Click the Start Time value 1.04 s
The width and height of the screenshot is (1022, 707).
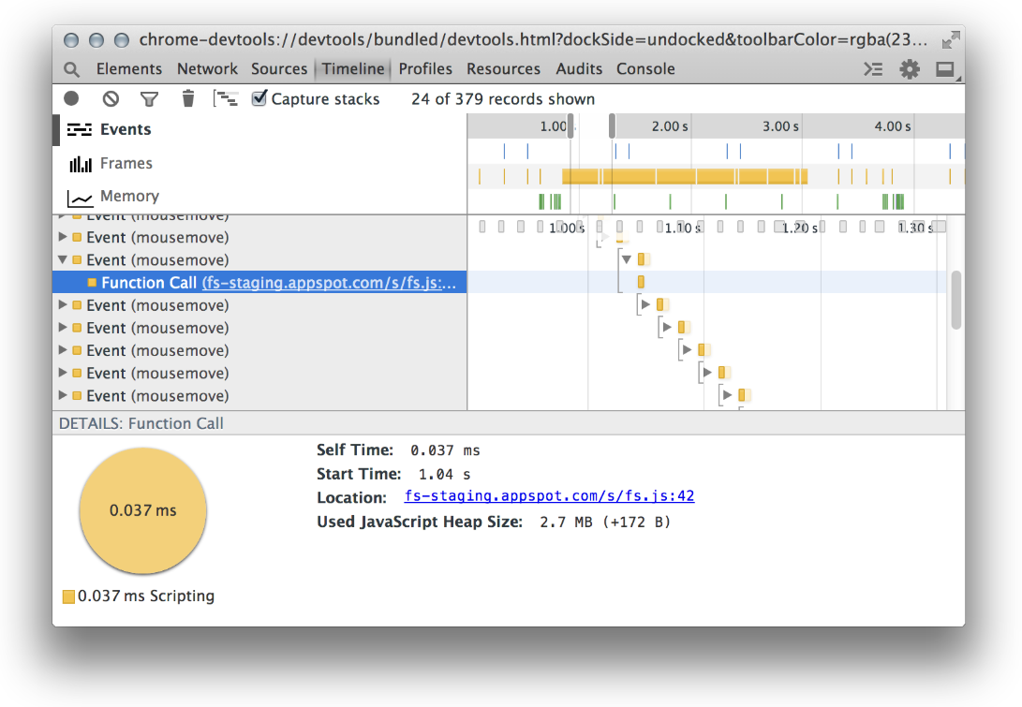(445, 475)
